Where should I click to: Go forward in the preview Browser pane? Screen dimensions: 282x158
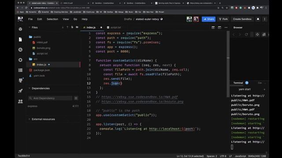[240, 35]
